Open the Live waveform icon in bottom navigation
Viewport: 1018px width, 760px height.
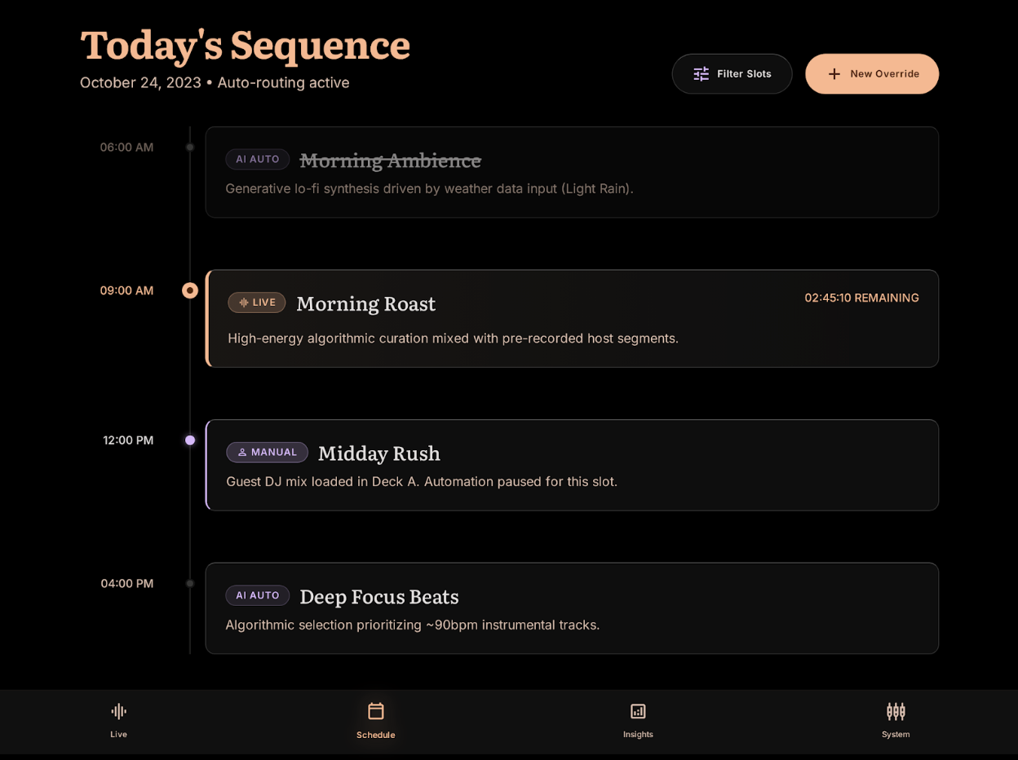118,711
